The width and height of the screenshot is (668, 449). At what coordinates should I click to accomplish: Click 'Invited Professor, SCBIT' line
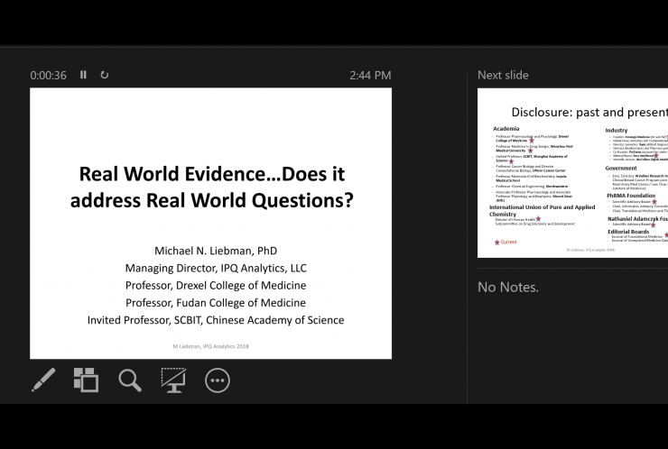point(216,320)
